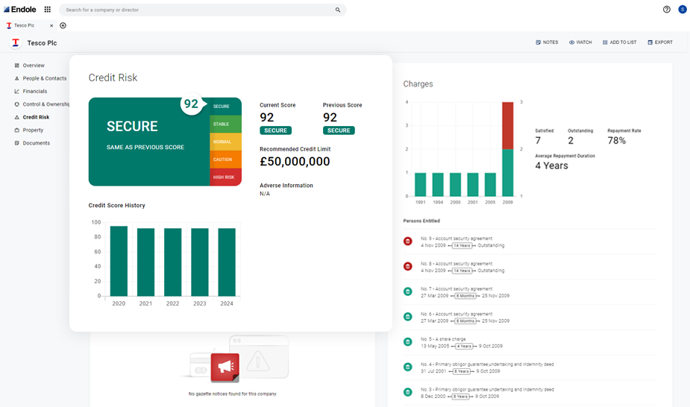
Task: Click the green icon for charge No. 4
Action: click(408, 367)
